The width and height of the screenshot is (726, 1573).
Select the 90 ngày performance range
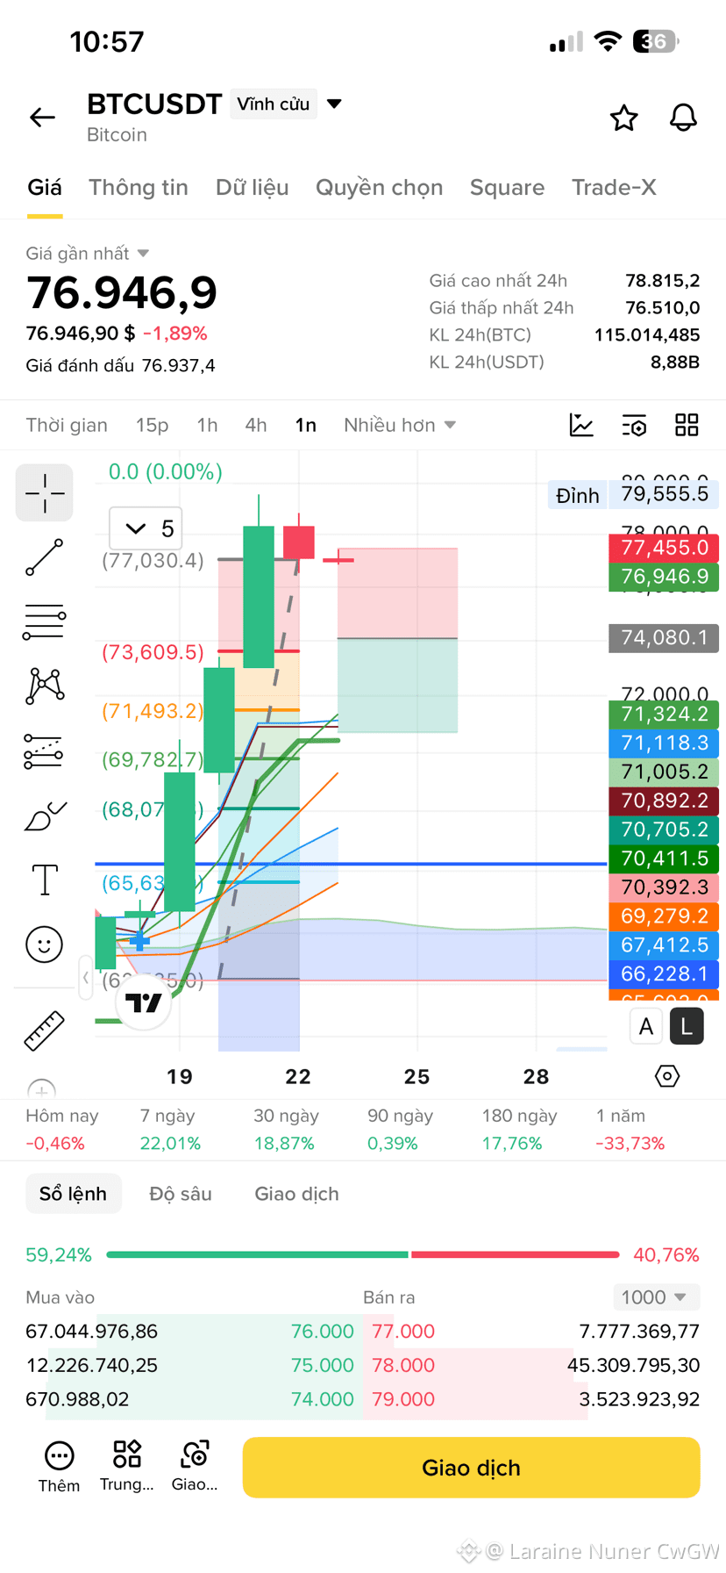tap(399, 1130)
